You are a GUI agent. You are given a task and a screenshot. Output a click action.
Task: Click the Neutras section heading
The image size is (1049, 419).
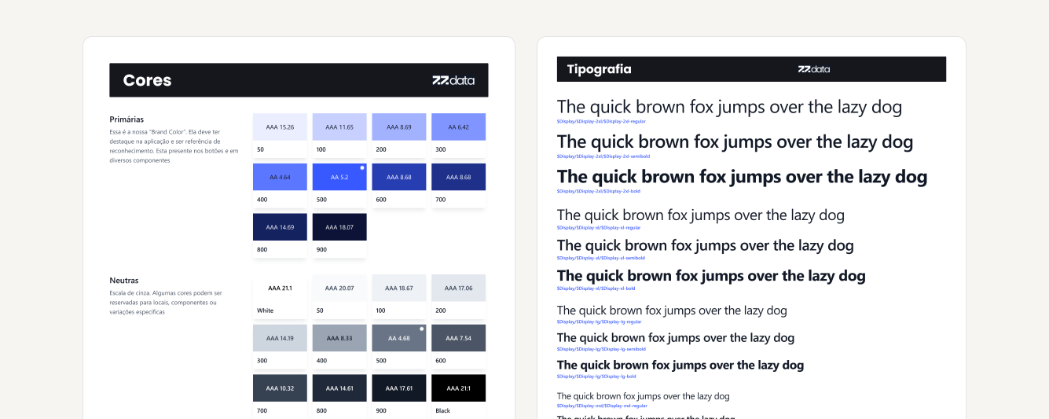click(124, 281)
